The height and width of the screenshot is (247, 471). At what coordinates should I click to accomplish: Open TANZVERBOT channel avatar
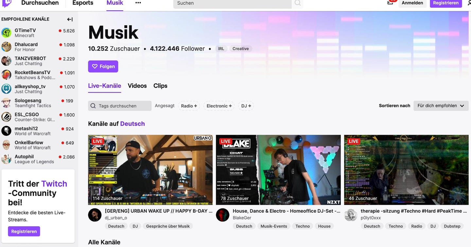click(x=6, y=61)
